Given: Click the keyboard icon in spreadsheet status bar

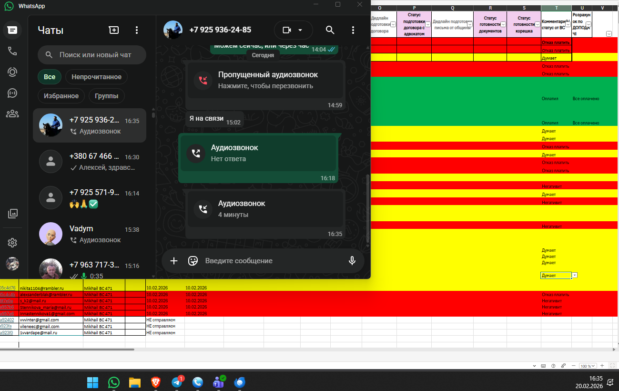Looking at the screenshot, I should coord(543,366).
